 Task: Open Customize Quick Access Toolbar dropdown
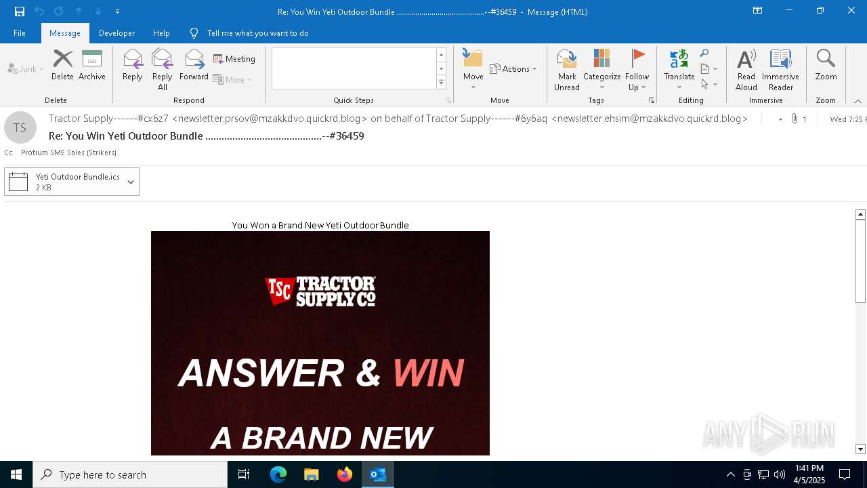pos(117,12)
